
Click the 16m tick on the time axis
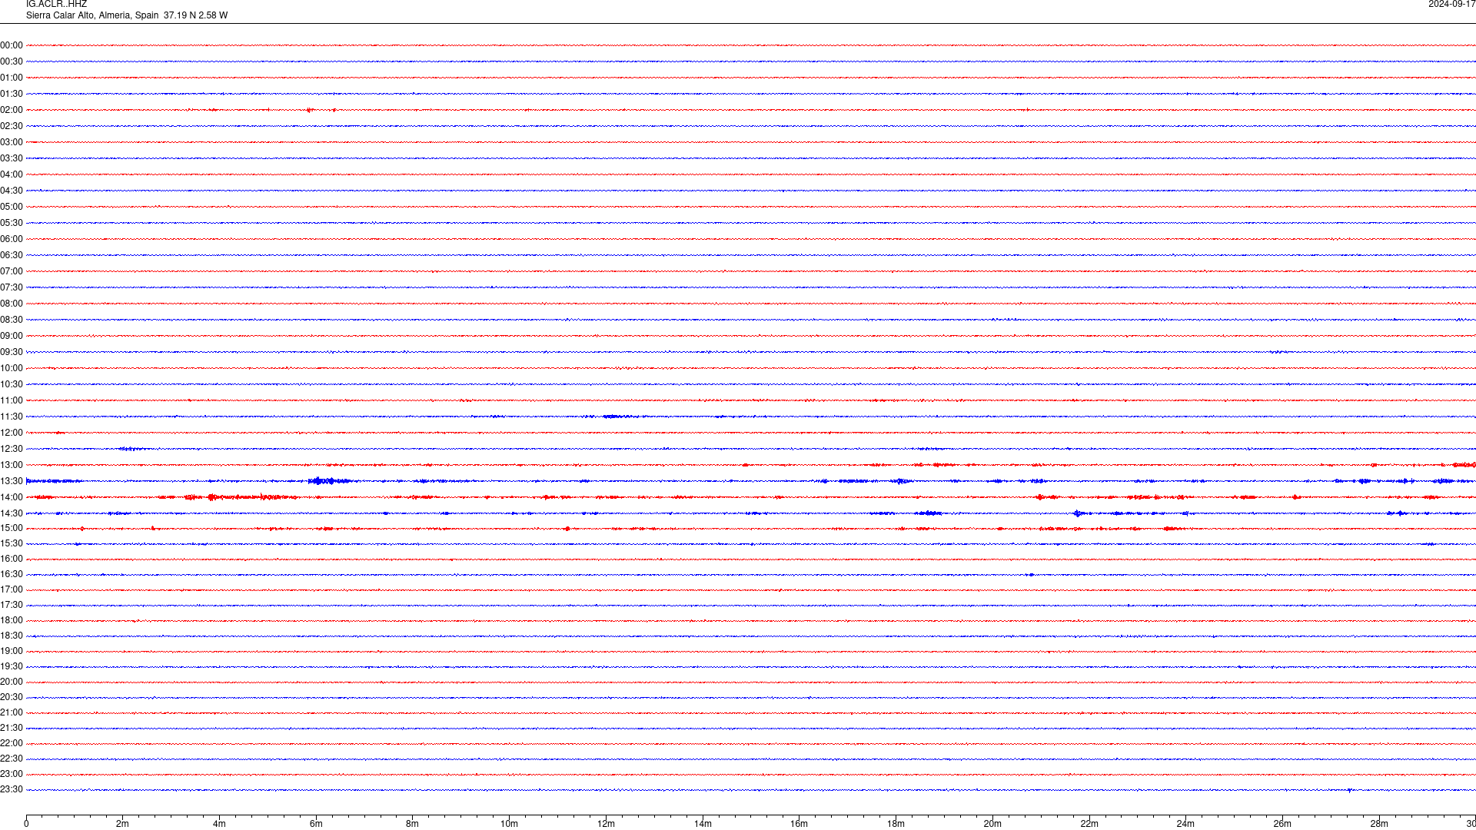(799, 824)
